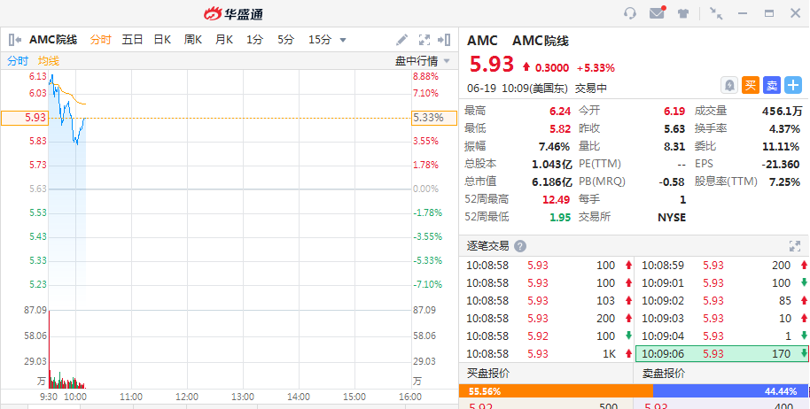
Task: Open the skin theme shirt icon
Action: [683, 13]
